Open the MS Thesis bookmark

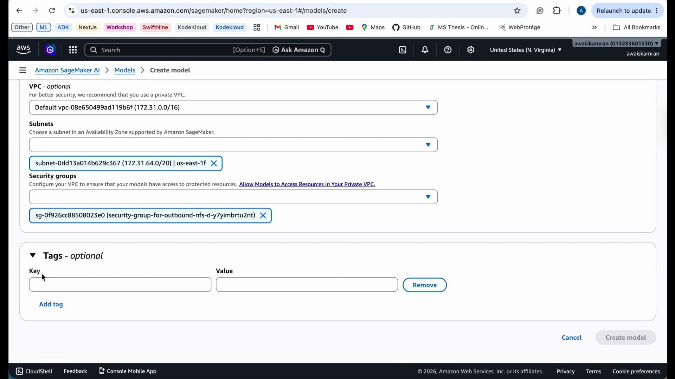tap(459, 27)
